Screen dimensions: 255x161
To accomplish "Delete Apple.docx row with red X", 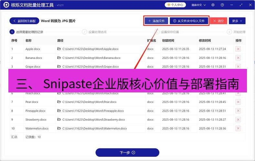I will (x=238, y=49).
